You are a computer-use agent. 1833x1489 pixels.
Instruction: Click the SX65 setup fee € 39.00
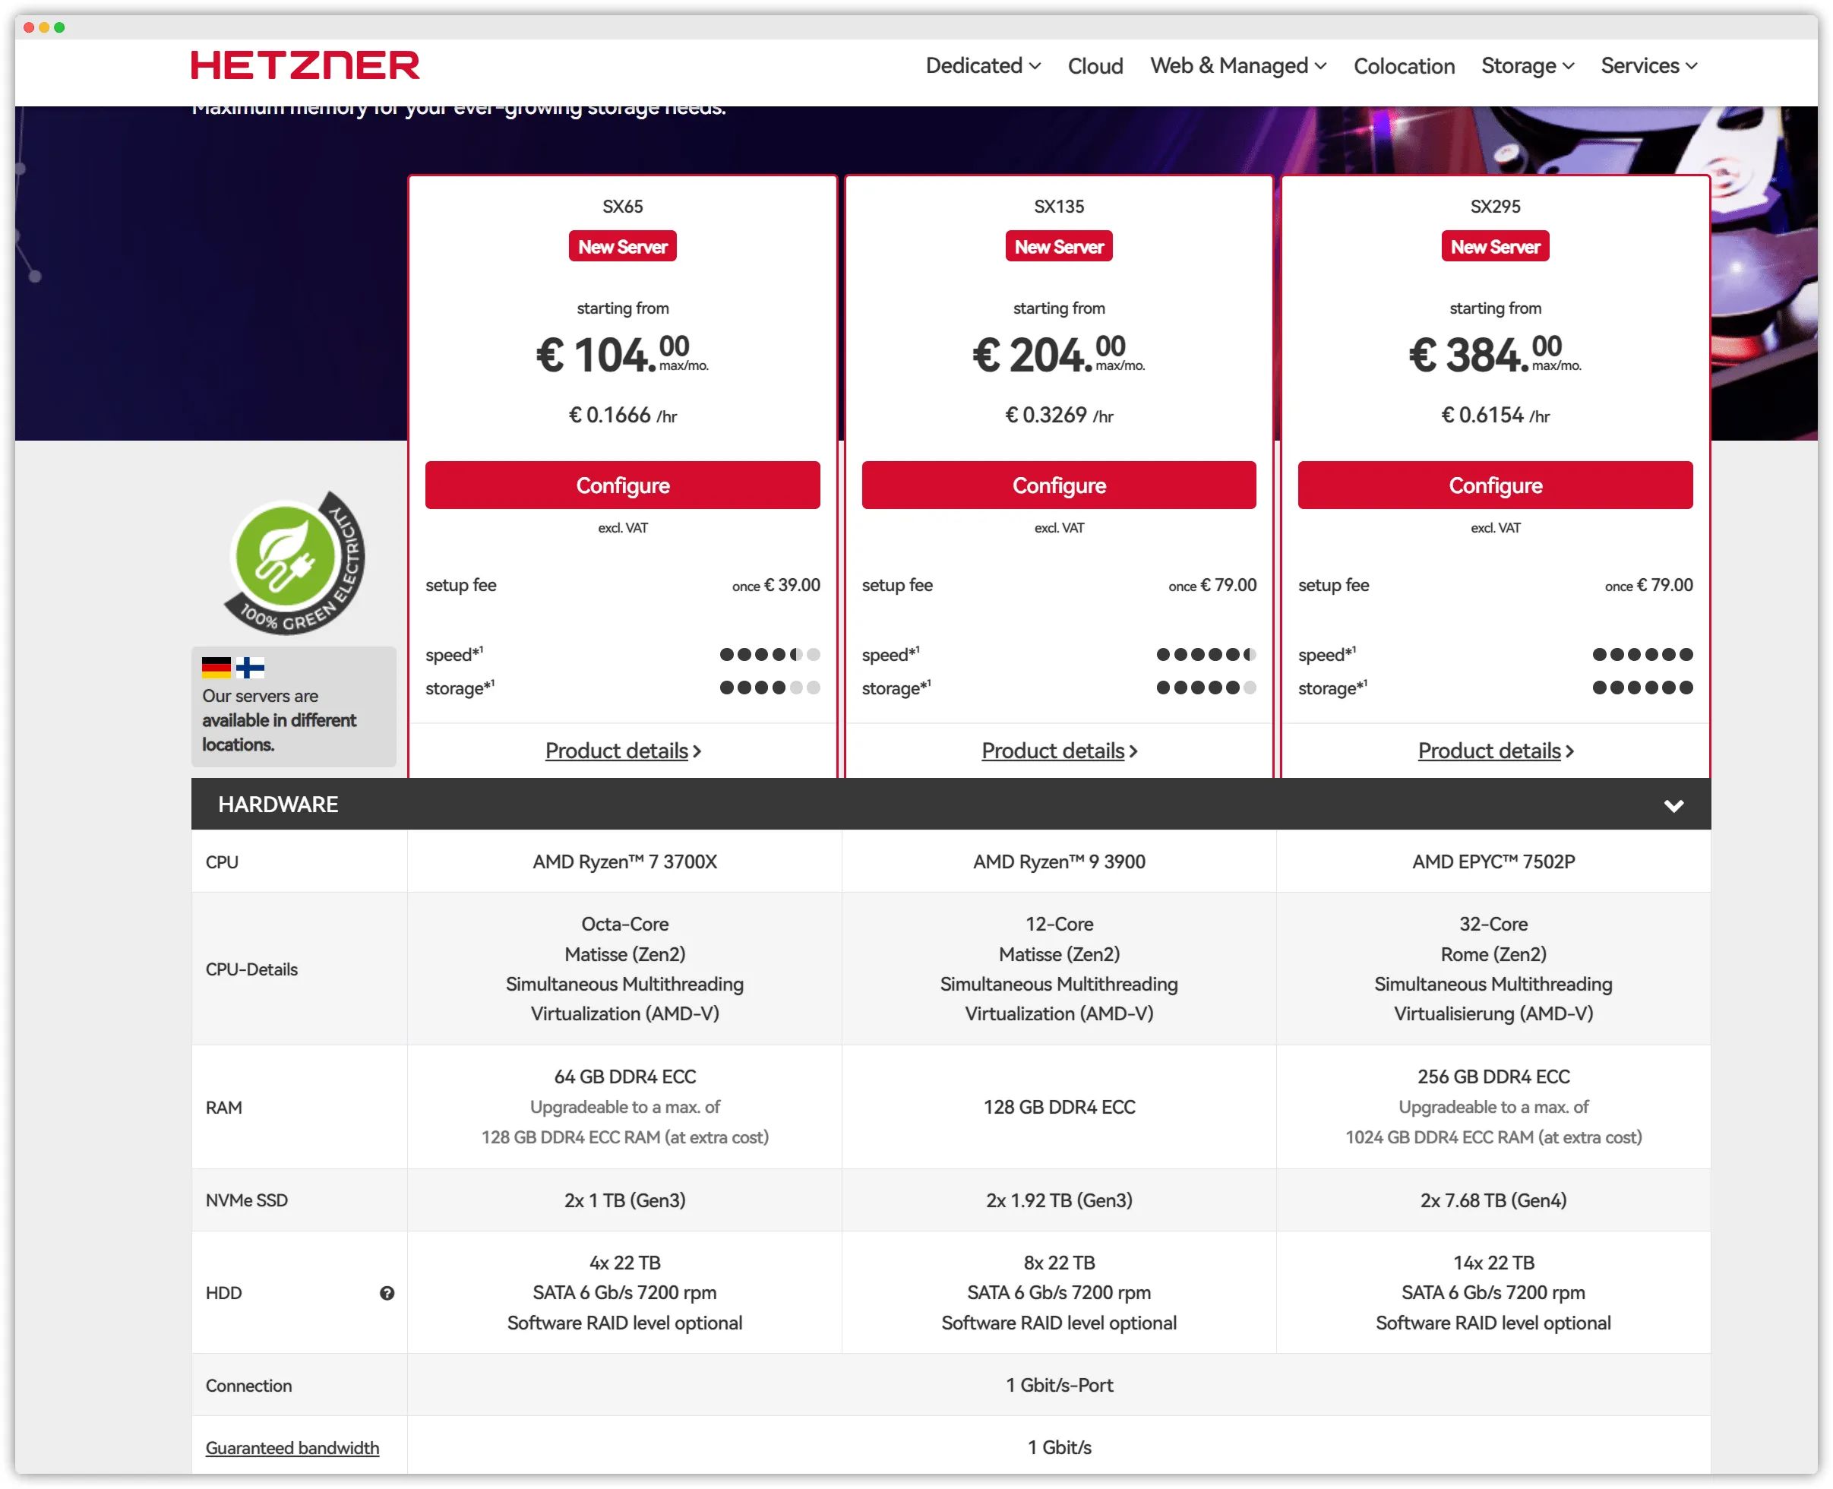[776, 585]
